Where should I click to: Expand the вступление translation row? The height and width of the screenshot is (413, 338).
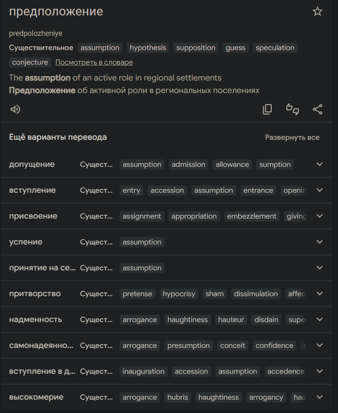320,190
